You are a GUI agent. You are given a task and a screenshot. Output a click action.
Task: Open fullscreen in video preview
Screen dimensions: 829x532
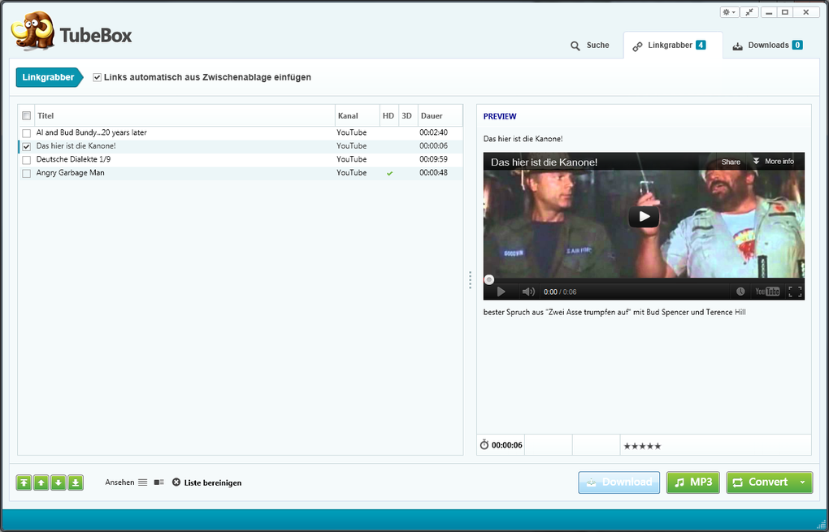tap(795, 292)
